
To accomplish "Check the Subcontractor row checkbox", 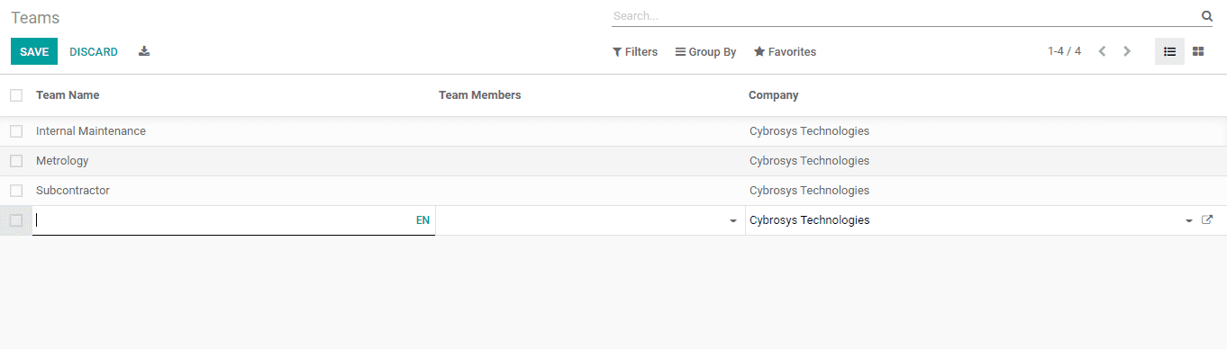I will [x=16, y=191].
